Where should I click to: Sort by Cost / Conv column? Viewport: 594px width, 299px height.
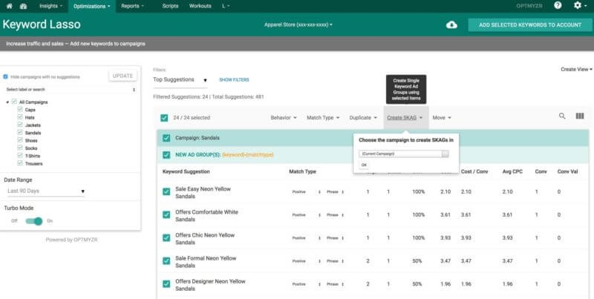474,171
